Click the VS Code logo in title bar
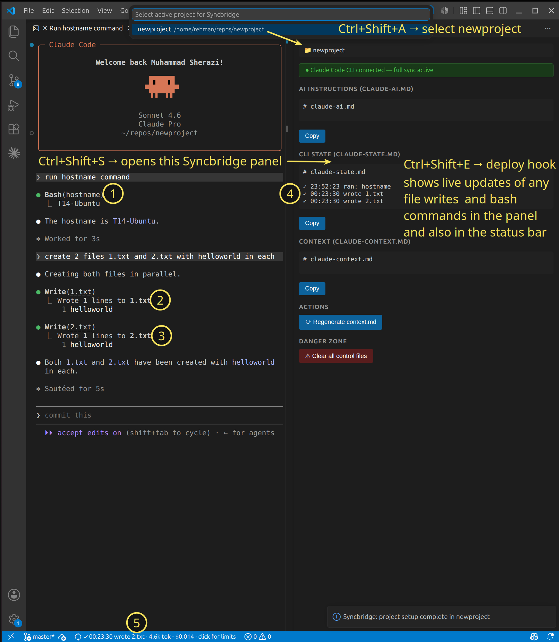Screen dimensions: 559x642 (x=11, y=11)
